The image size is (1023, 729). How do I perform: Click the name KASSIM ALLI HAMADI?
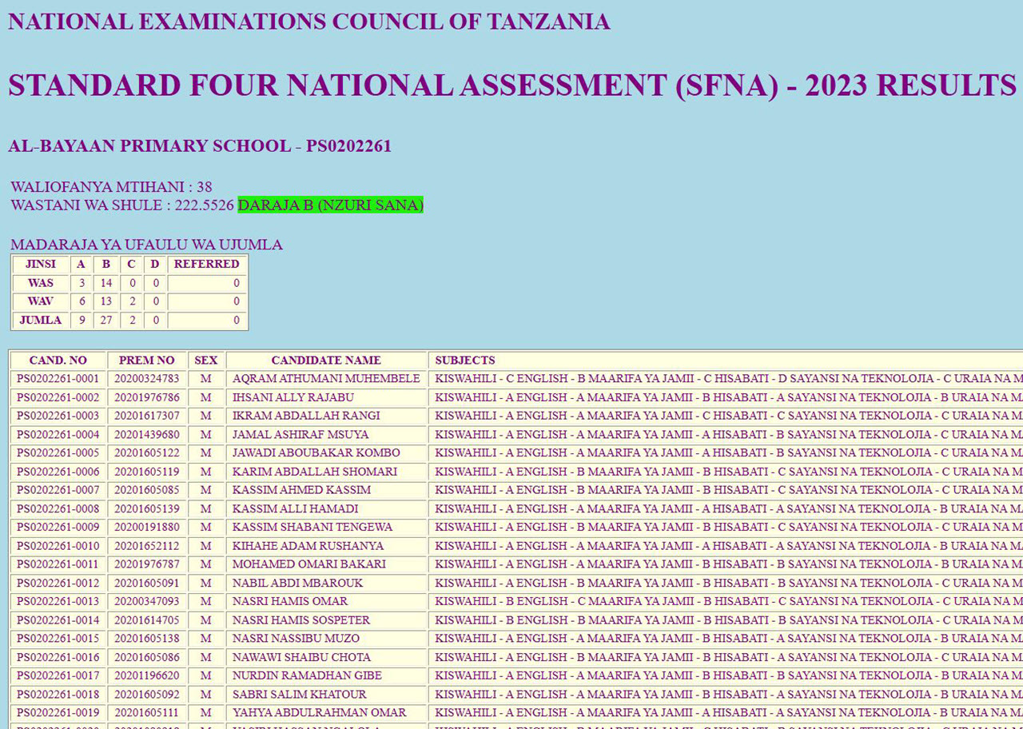(x=295, y=509)
